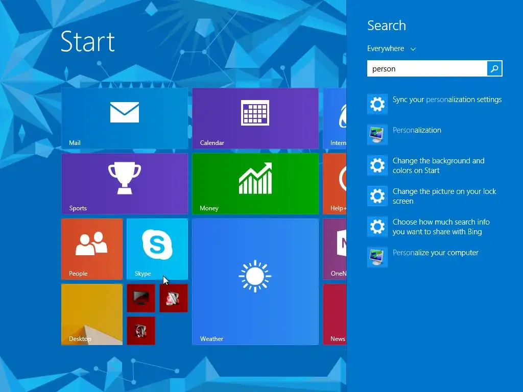Open the Internet Explorer tile
Image resolution: width=523 pixels, height=392 pixels.
335,118
